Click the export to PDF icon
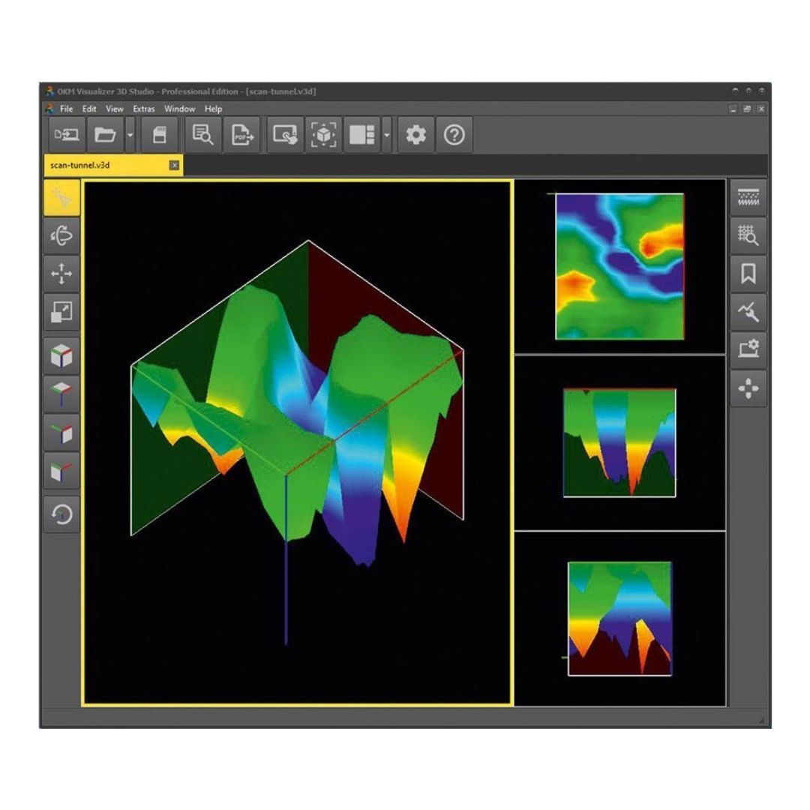The width and height of the screenshot is (810, 810). (x=241, y=135)
